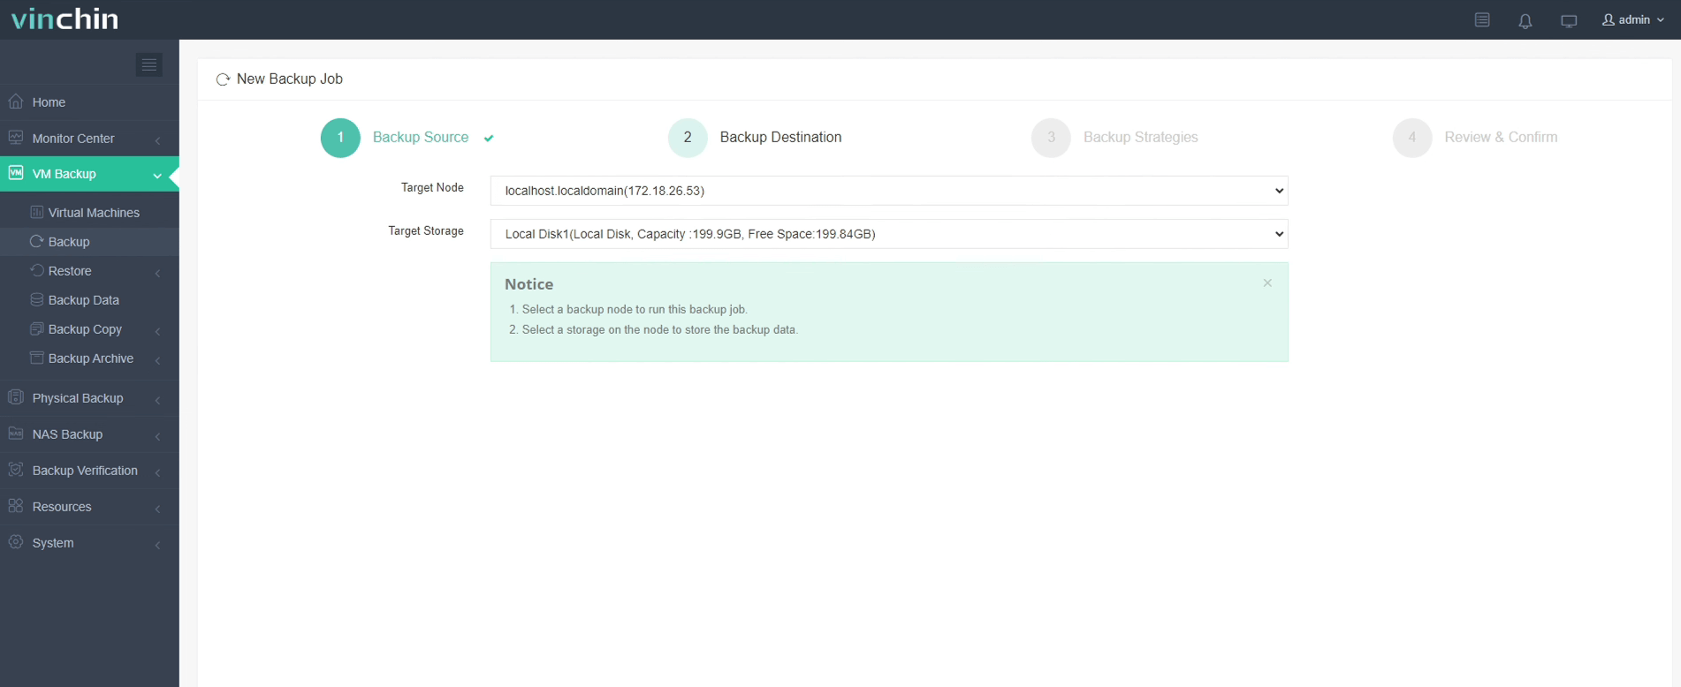Click the VM Backup icon
Viewport: 1681px width, 687px height.
[x=16, y=173]
